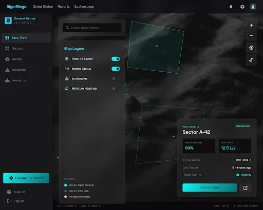Open the Reports menu
This screenshot has width=263, height=210.
point(64,7)
